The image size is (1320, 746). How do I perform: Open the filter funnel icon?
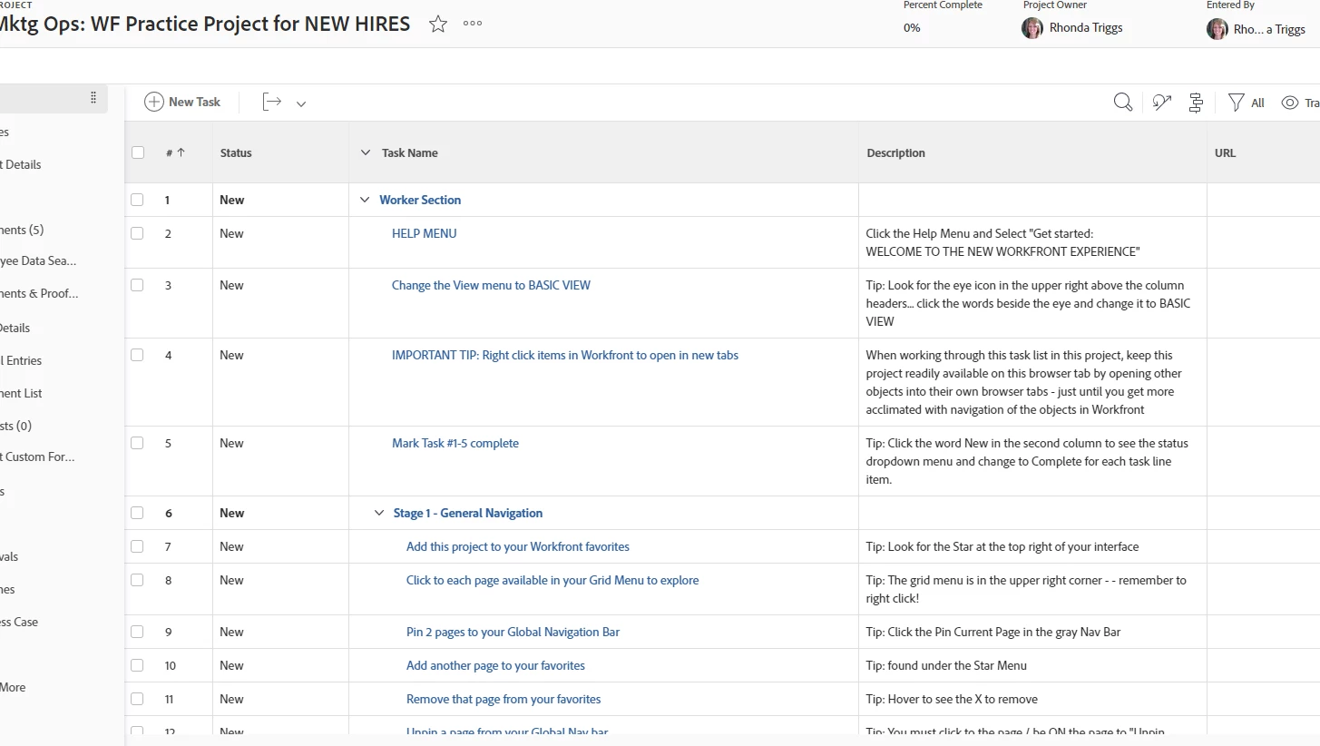(1236, 103)
